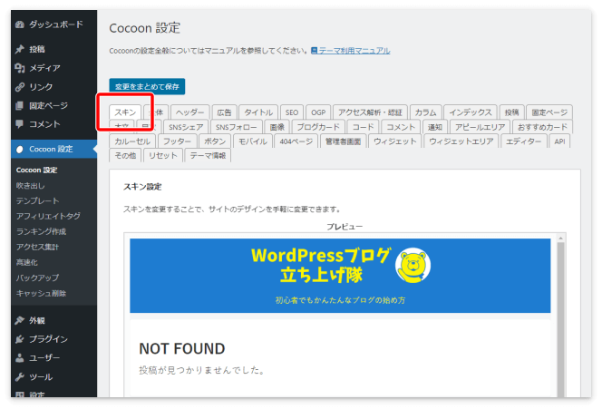Screen dimensions: 602x409
Task: Switch to the SNSフォロー tab
Action: click(237, 127)
